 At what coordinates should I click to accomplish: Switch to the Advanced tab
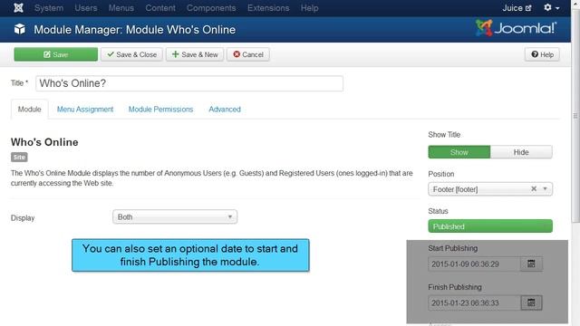click(x=225, y=109)
